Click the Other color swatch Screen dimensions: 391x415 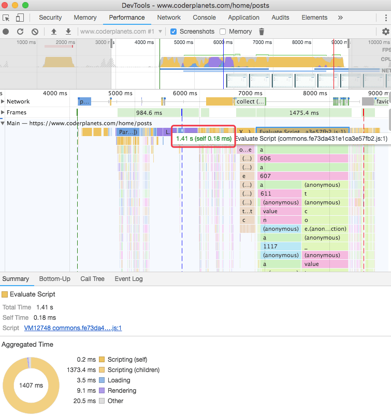pos(102,401)
